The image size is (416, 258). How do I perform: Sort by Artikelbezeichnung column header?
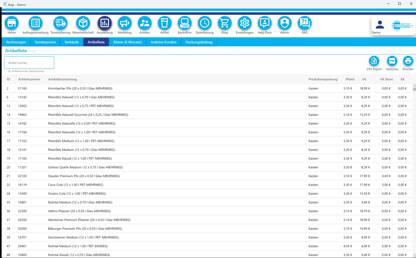[x=63, y=79]
